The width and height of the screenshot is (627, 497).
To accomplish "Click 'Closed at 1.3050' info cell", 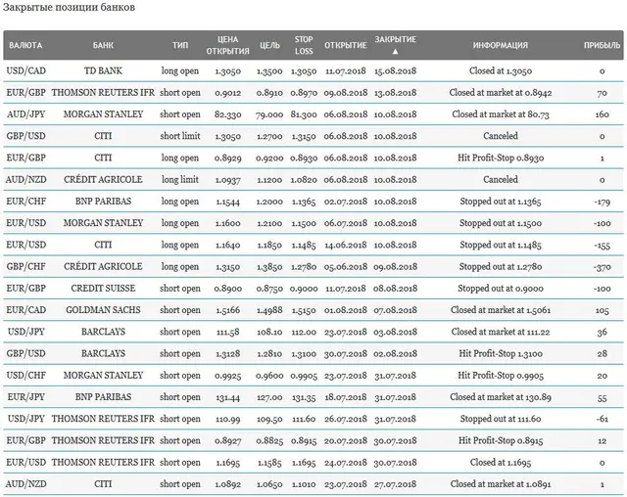I will pyautogui.click(x=501, y=71).
